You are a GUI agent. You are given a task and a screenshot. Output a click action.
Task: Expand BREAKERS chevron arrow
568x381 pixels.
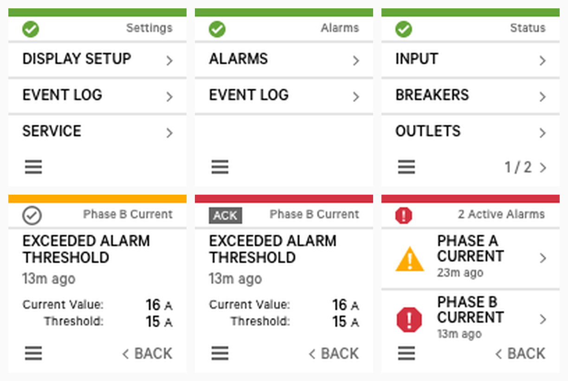tap(542, 97)
